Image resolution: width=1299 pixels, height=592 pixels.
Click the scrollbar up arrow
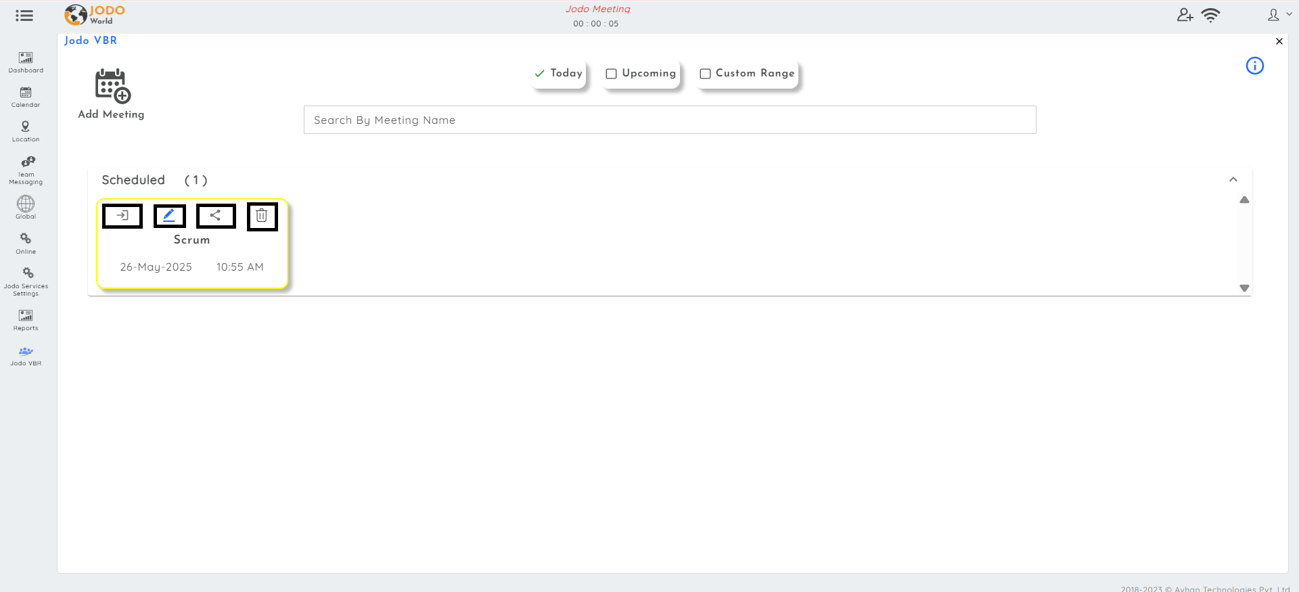click(1244, 200)
